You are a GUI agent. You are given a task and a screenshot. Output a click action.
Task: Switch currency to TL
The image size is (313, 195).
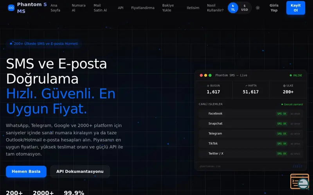233,8
